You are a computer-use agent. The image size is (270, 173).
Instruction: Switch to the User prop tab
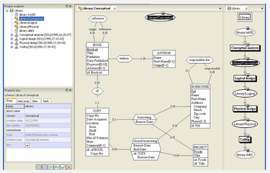pos(23,101)
